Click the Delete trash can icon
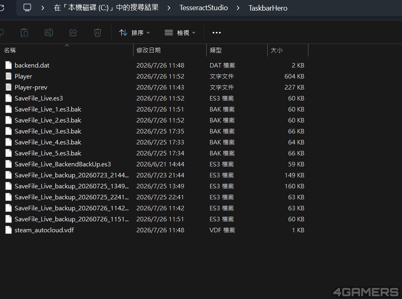 tap(98, 33)
